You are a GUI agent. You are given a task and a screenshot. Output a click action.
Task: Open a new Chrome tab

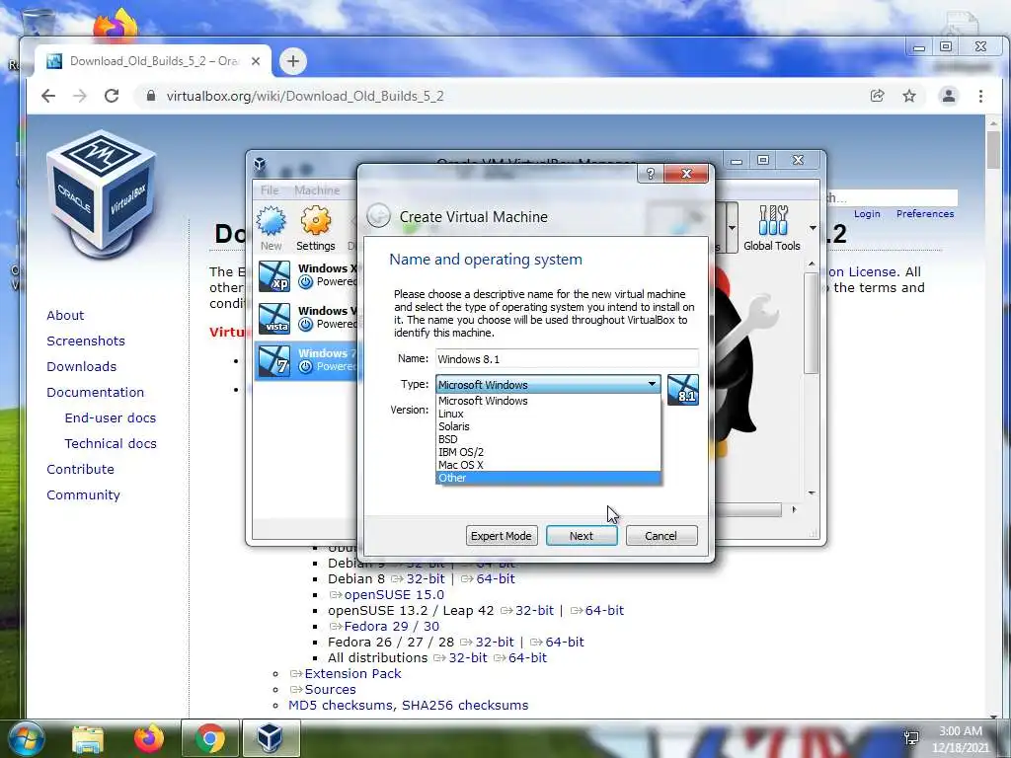[293, 61]
